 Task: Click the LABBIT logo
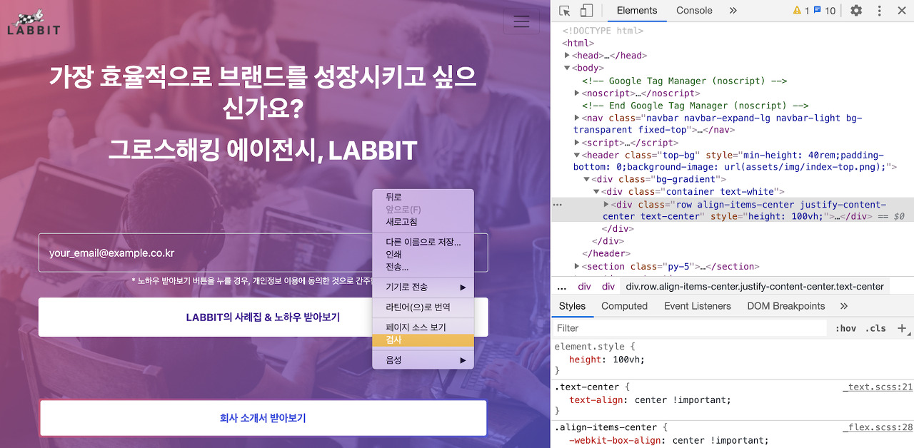(34, 21)
